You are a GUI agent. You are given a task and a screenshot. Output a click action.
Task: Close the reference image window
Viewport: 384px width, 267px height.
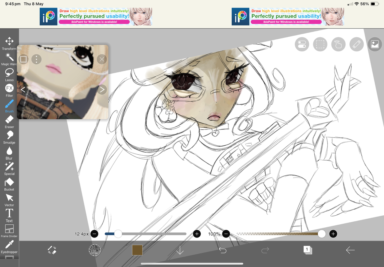102,59
